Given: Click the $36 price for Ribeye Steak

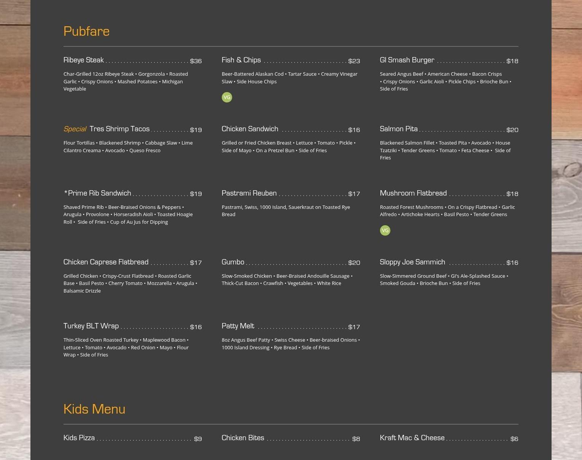Looking at the screenshot, I should tap(196, 61).
